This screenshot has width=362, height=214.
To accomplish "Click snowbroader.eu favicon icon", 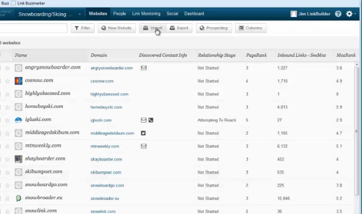I will point(19,198).
